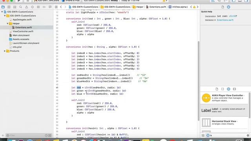Open ViewController.swift file
251x141 pixels.
[x=23, y=31]
